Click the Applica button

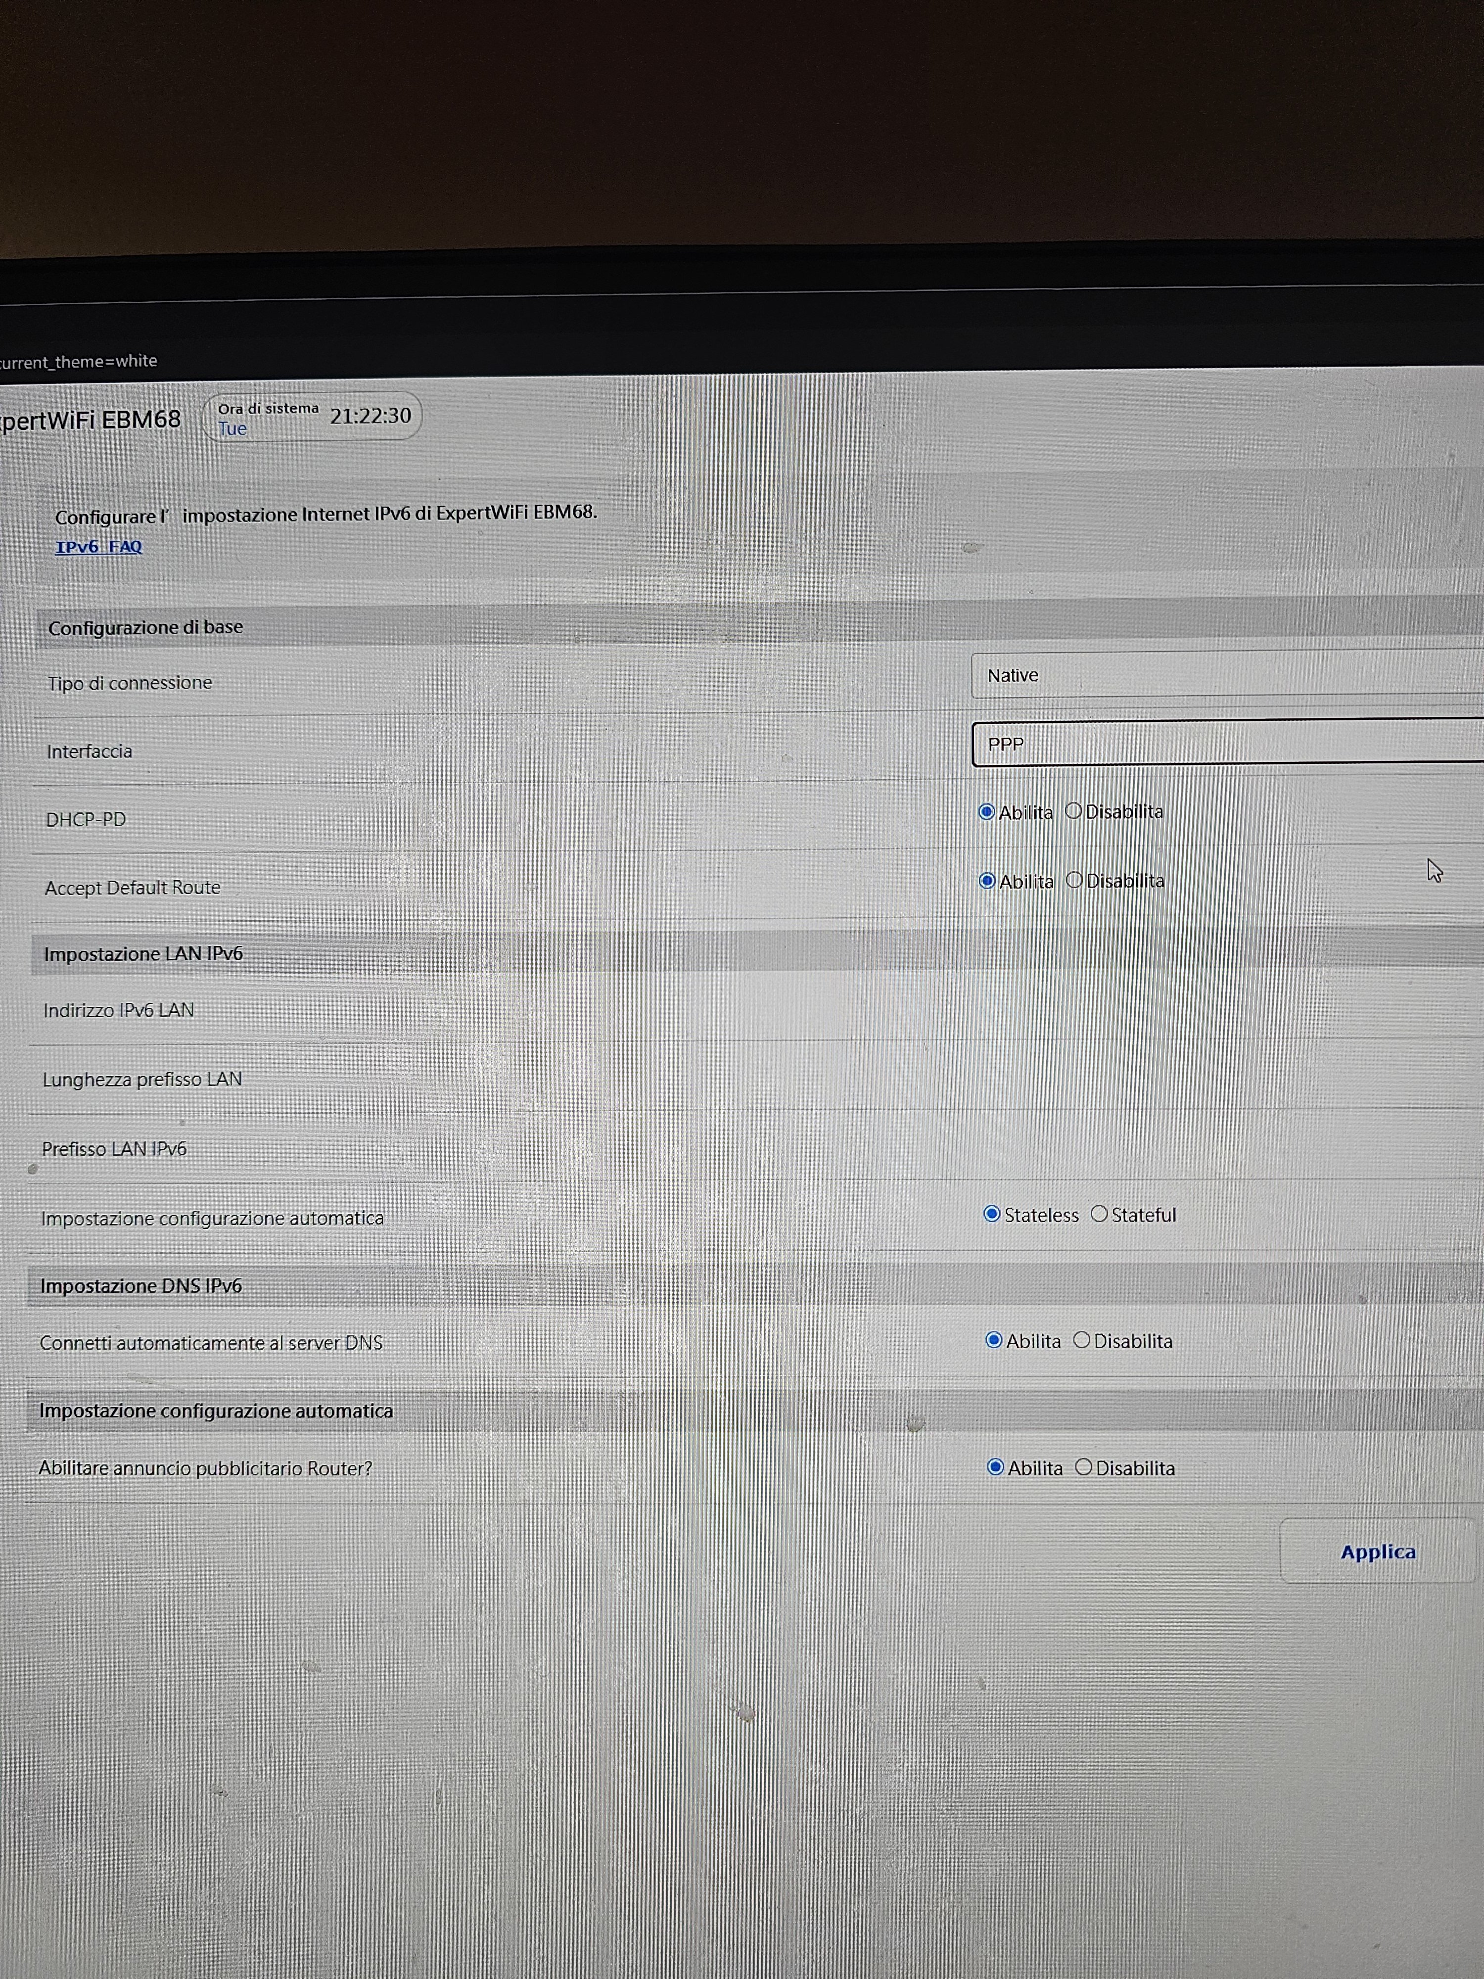coord(1377,1552)
